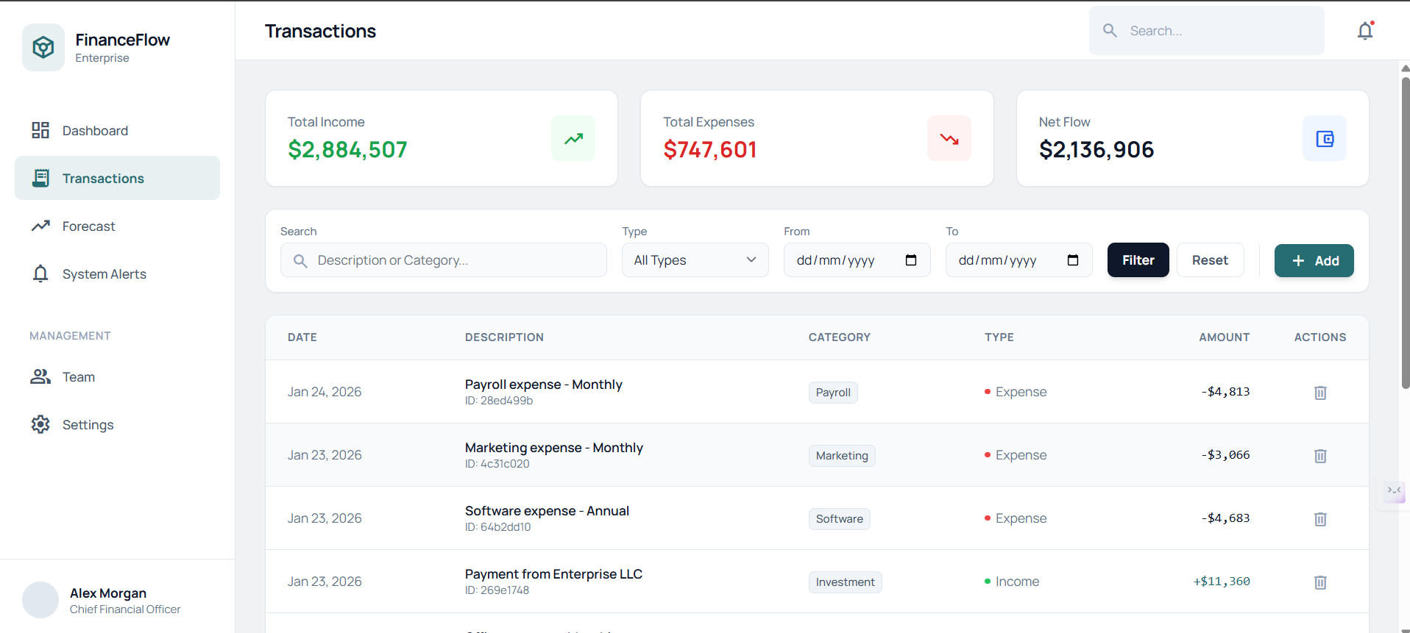This screenshot has height=633, width=1410.
Task: Open the From date calendar picker icon
Action: click(x=911, y=260)
